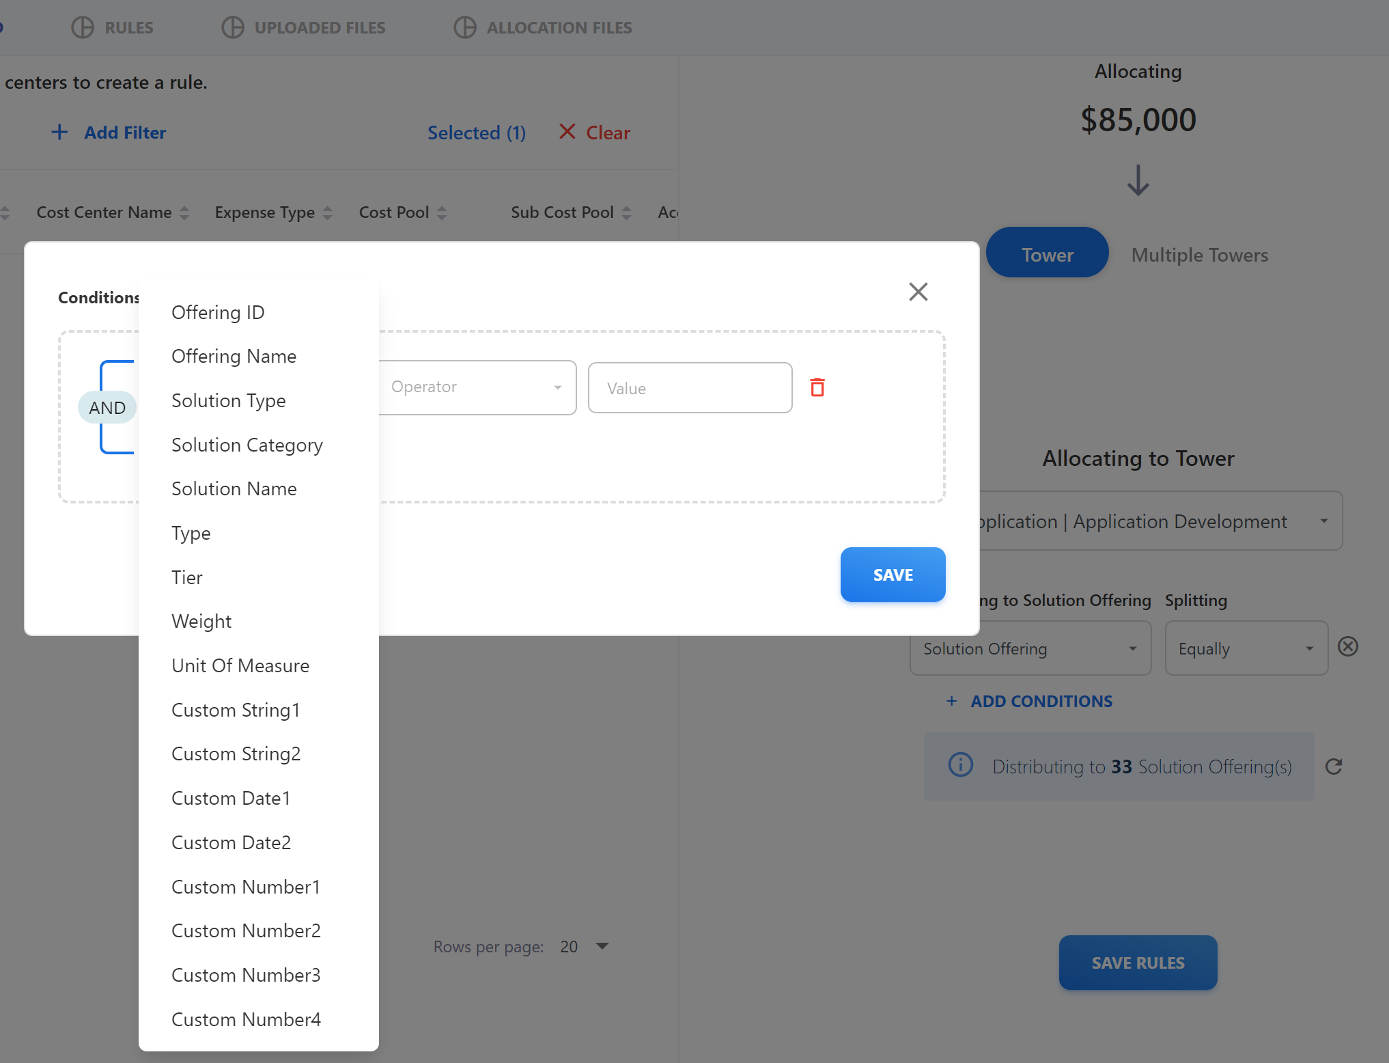Remove the Solution Offering row using circled X
Viewport: 1389px width, 1063px height.
[x=1348, y=646]
